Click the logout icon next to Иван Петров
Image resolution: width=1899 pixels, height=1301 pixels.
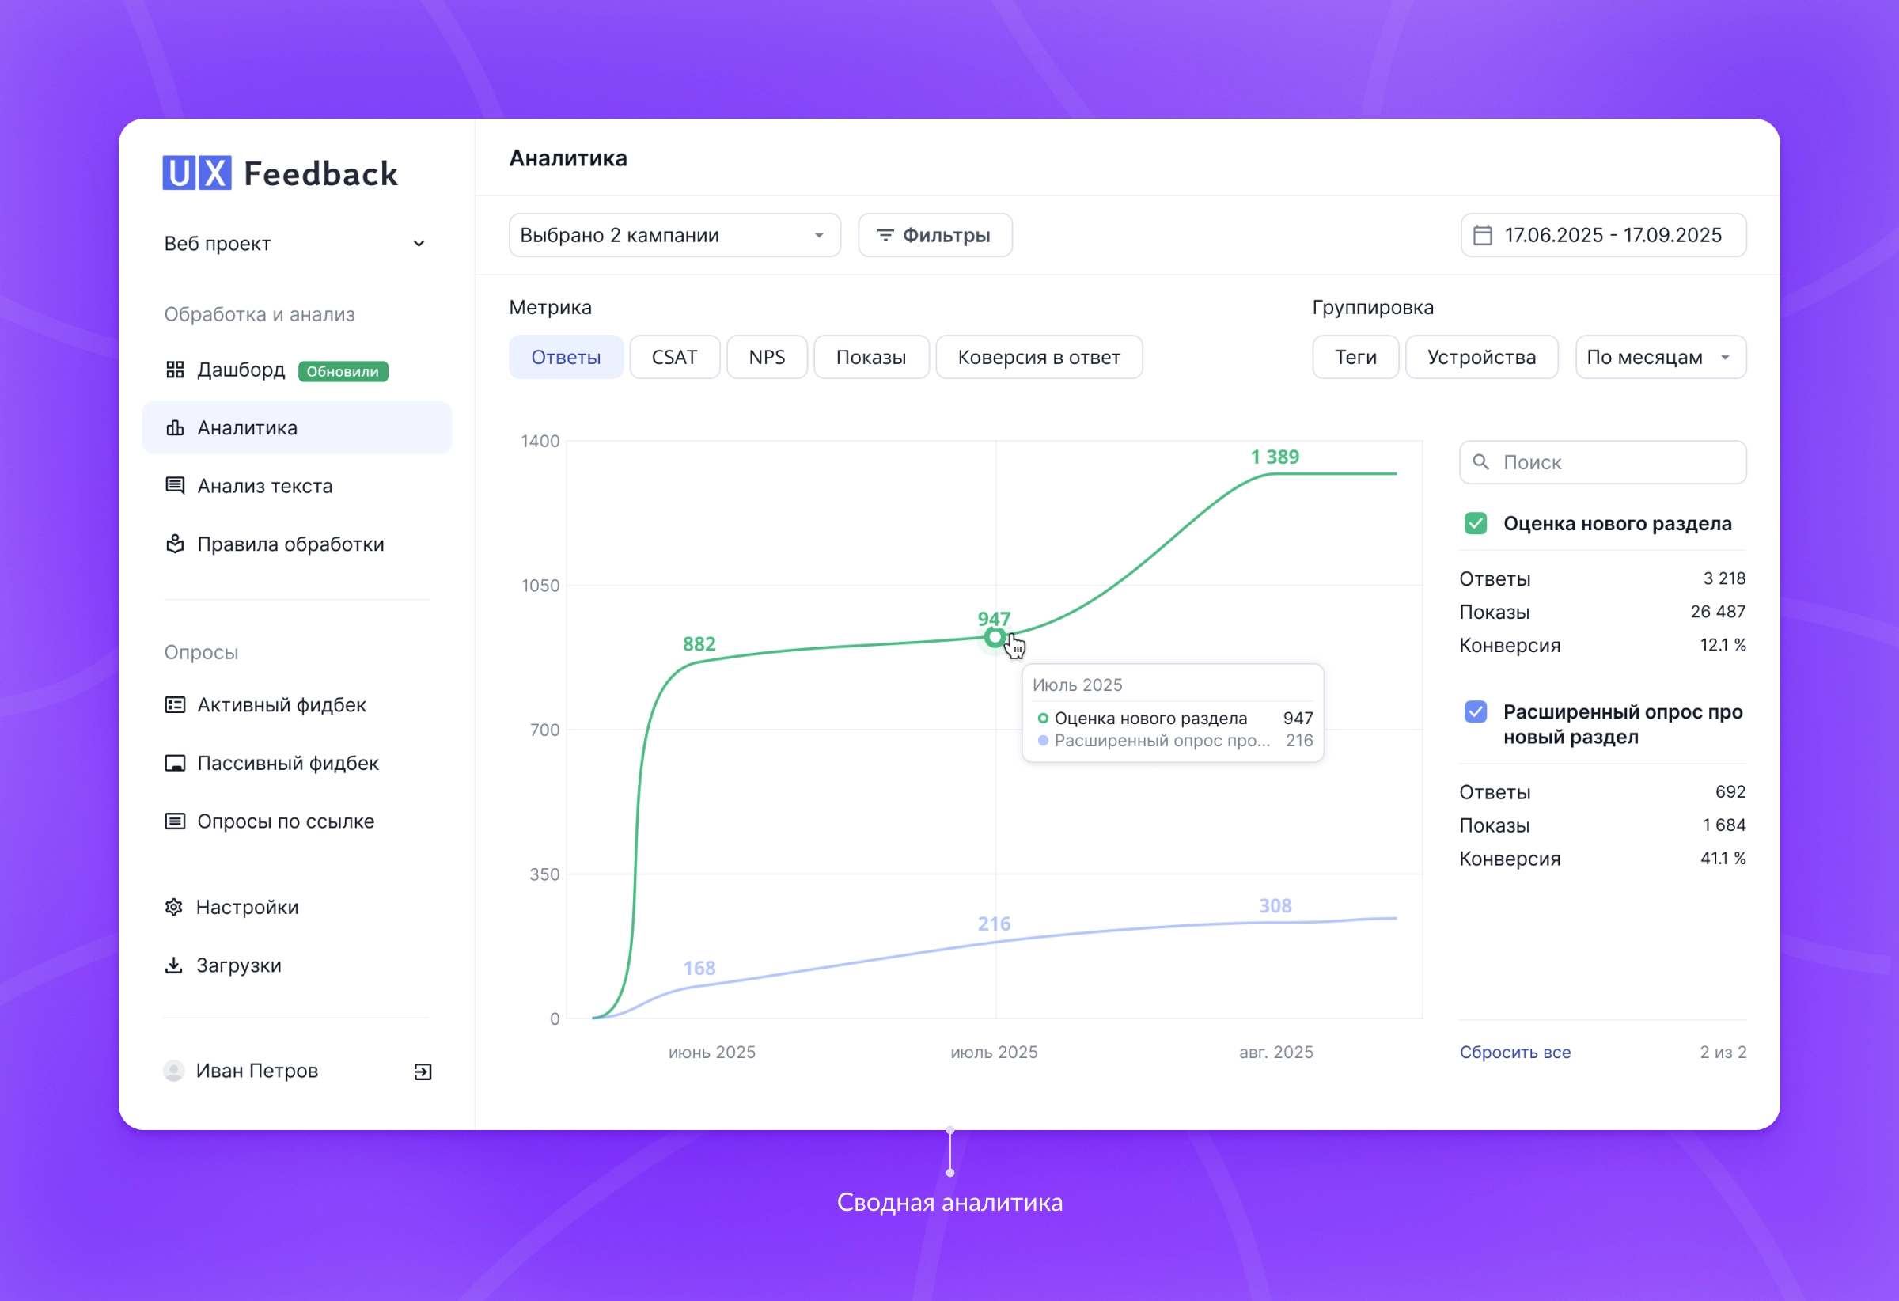[x=423, y=1072]
